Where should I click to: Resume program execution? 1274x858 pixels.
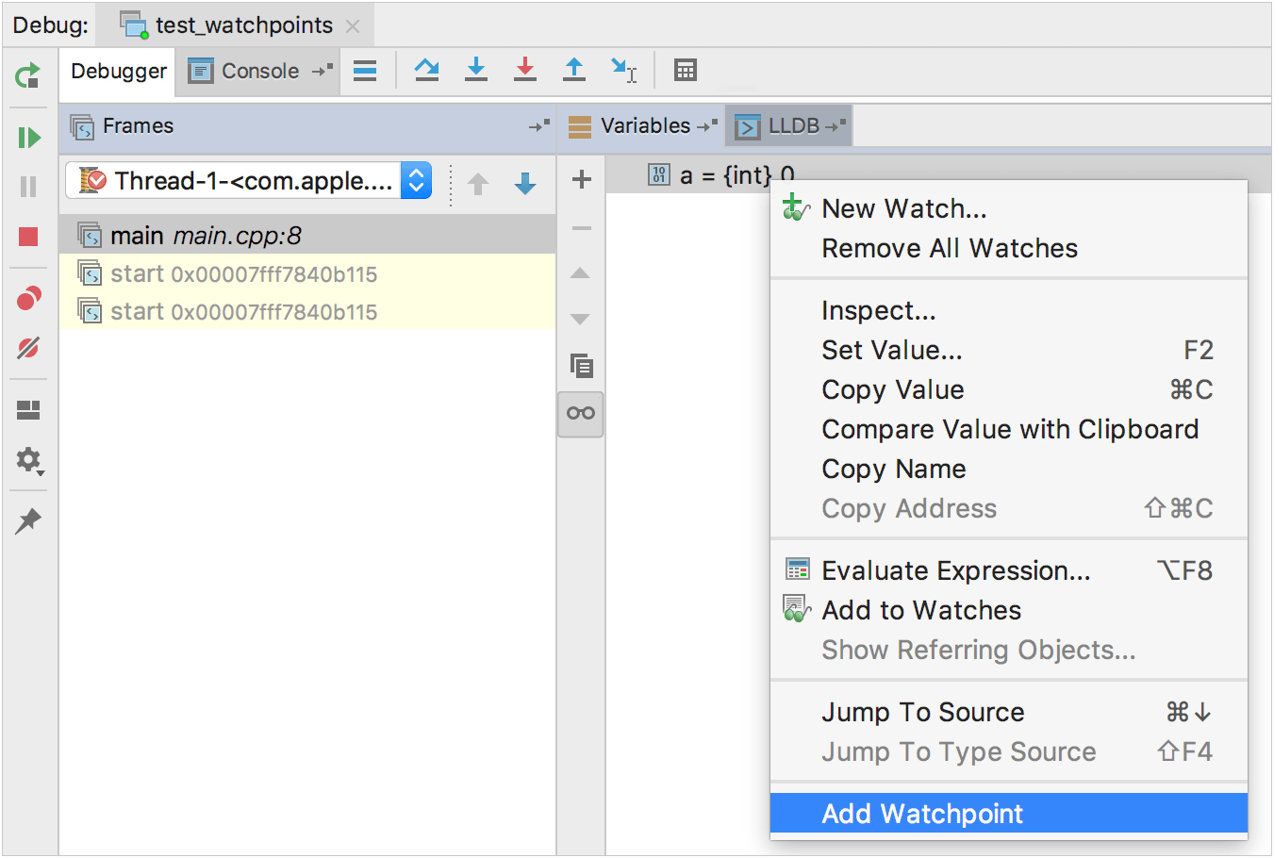coord(29,138)
